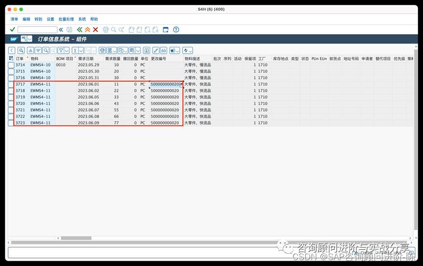Viewport: 423px width, 266px height.
Task: Select row checkbox for order 3714
Action: pyautogui.click(x=11, y=65)
